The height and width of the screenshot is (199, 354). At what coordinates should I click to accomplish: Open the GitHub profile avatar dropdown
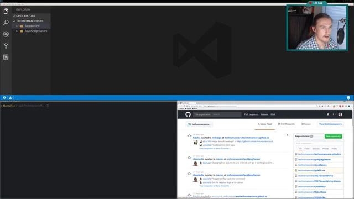341,114
